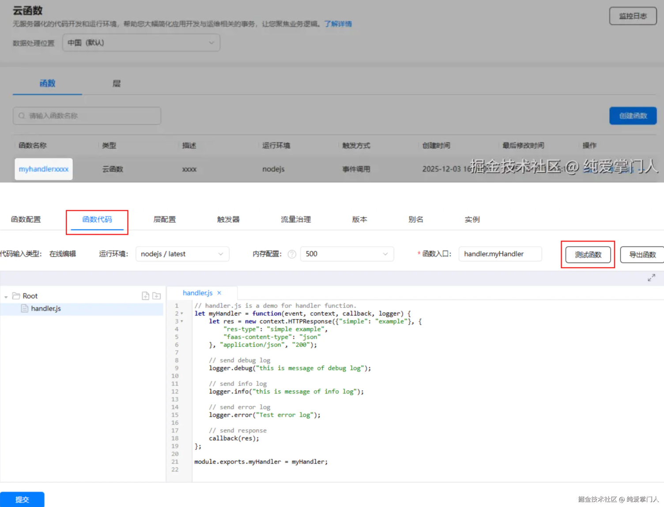
Task: Open the 层配置 tab
Action: pyautogui.click(x=165, y=219)
